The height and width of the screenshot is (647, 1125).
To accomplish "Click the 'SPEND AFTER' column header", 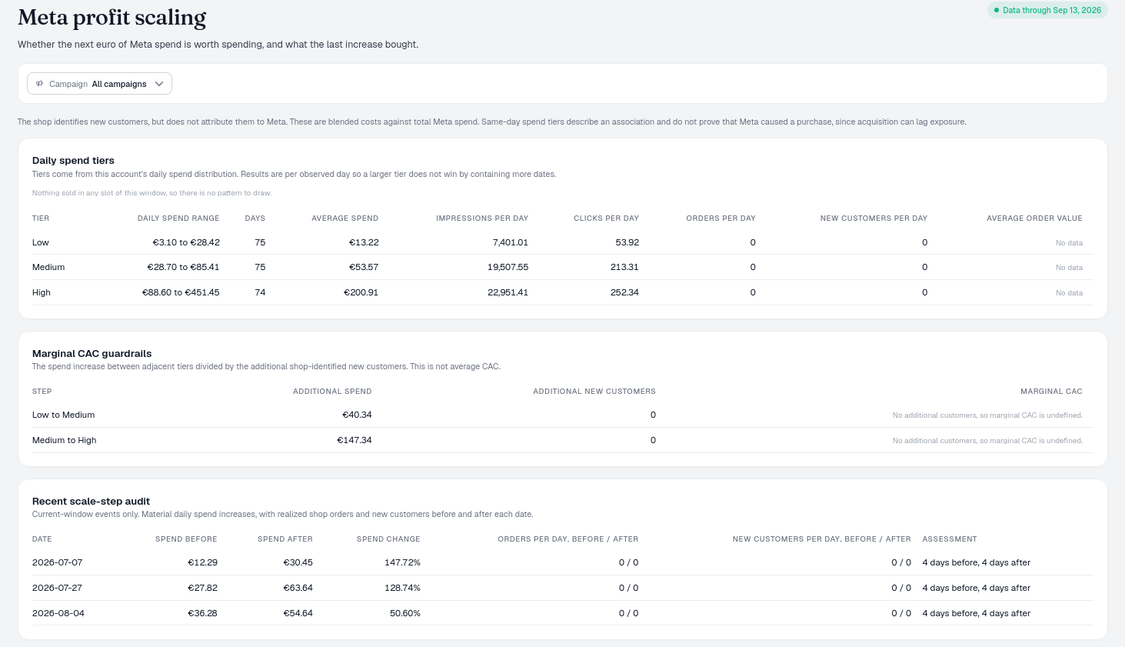I will click(285, 539).
